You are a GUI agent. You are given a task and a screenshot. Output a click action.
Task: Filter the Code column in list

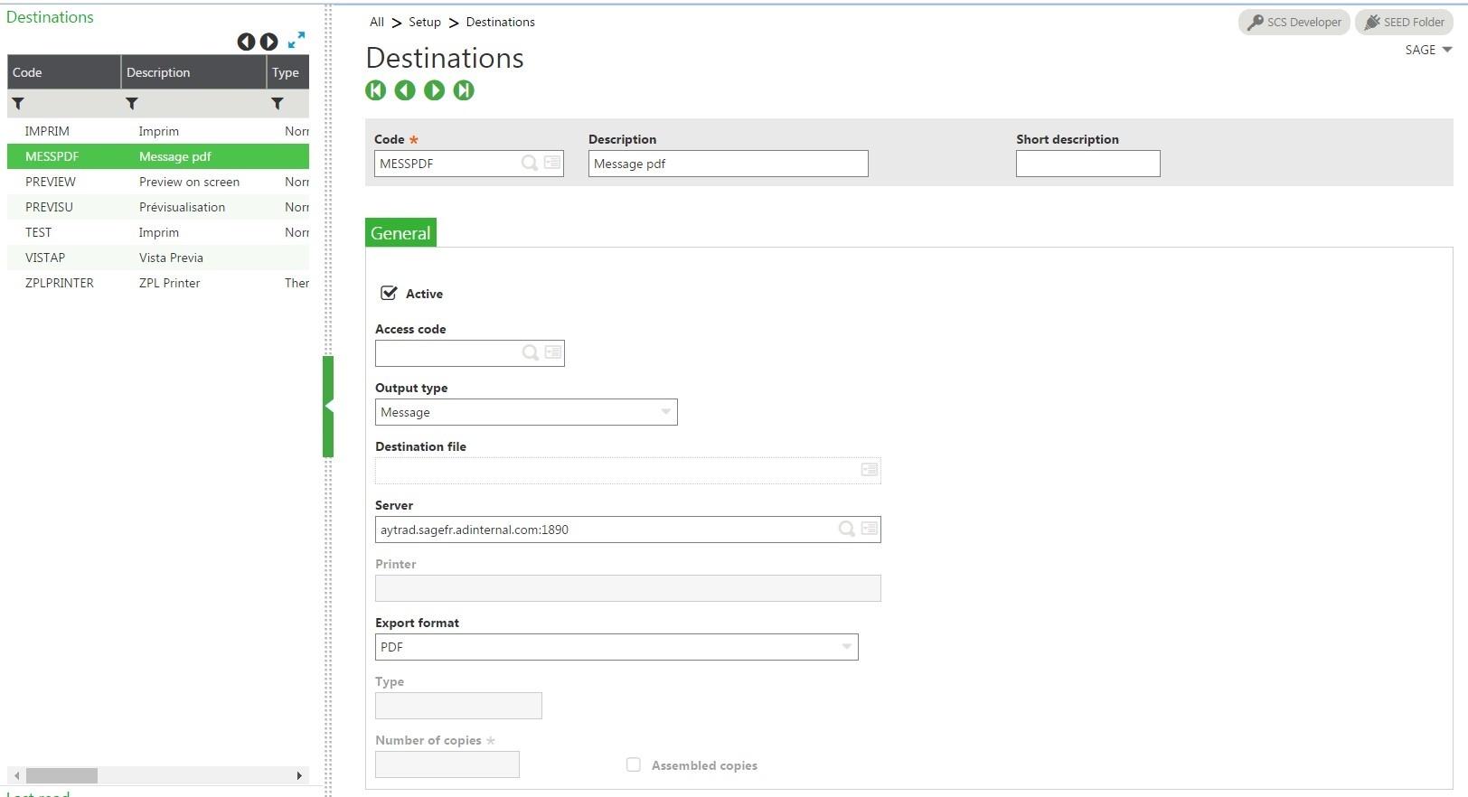click(18, 104)
